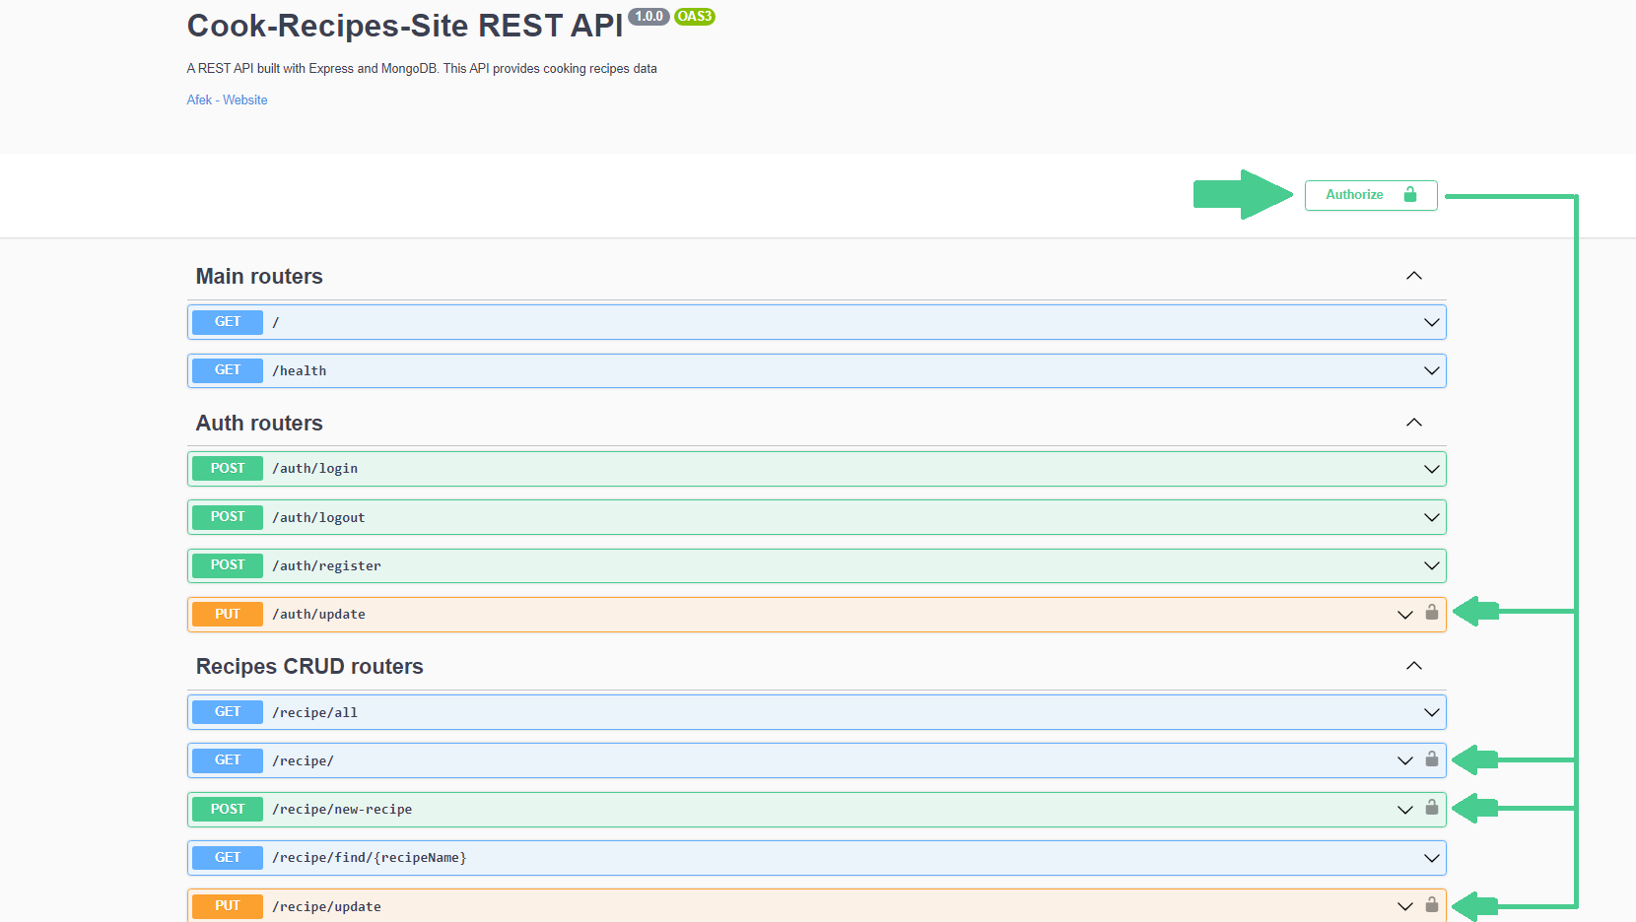The height and width of the screenshot is (922, 1636).
Task: Click the GET badge of the / endpoint
Action: (228, 322)
